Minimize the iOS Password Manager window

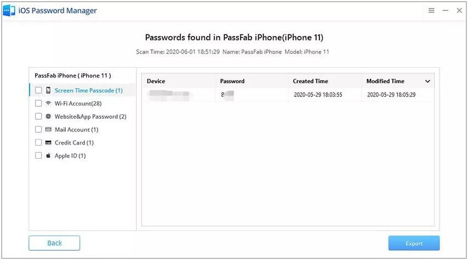446,10
